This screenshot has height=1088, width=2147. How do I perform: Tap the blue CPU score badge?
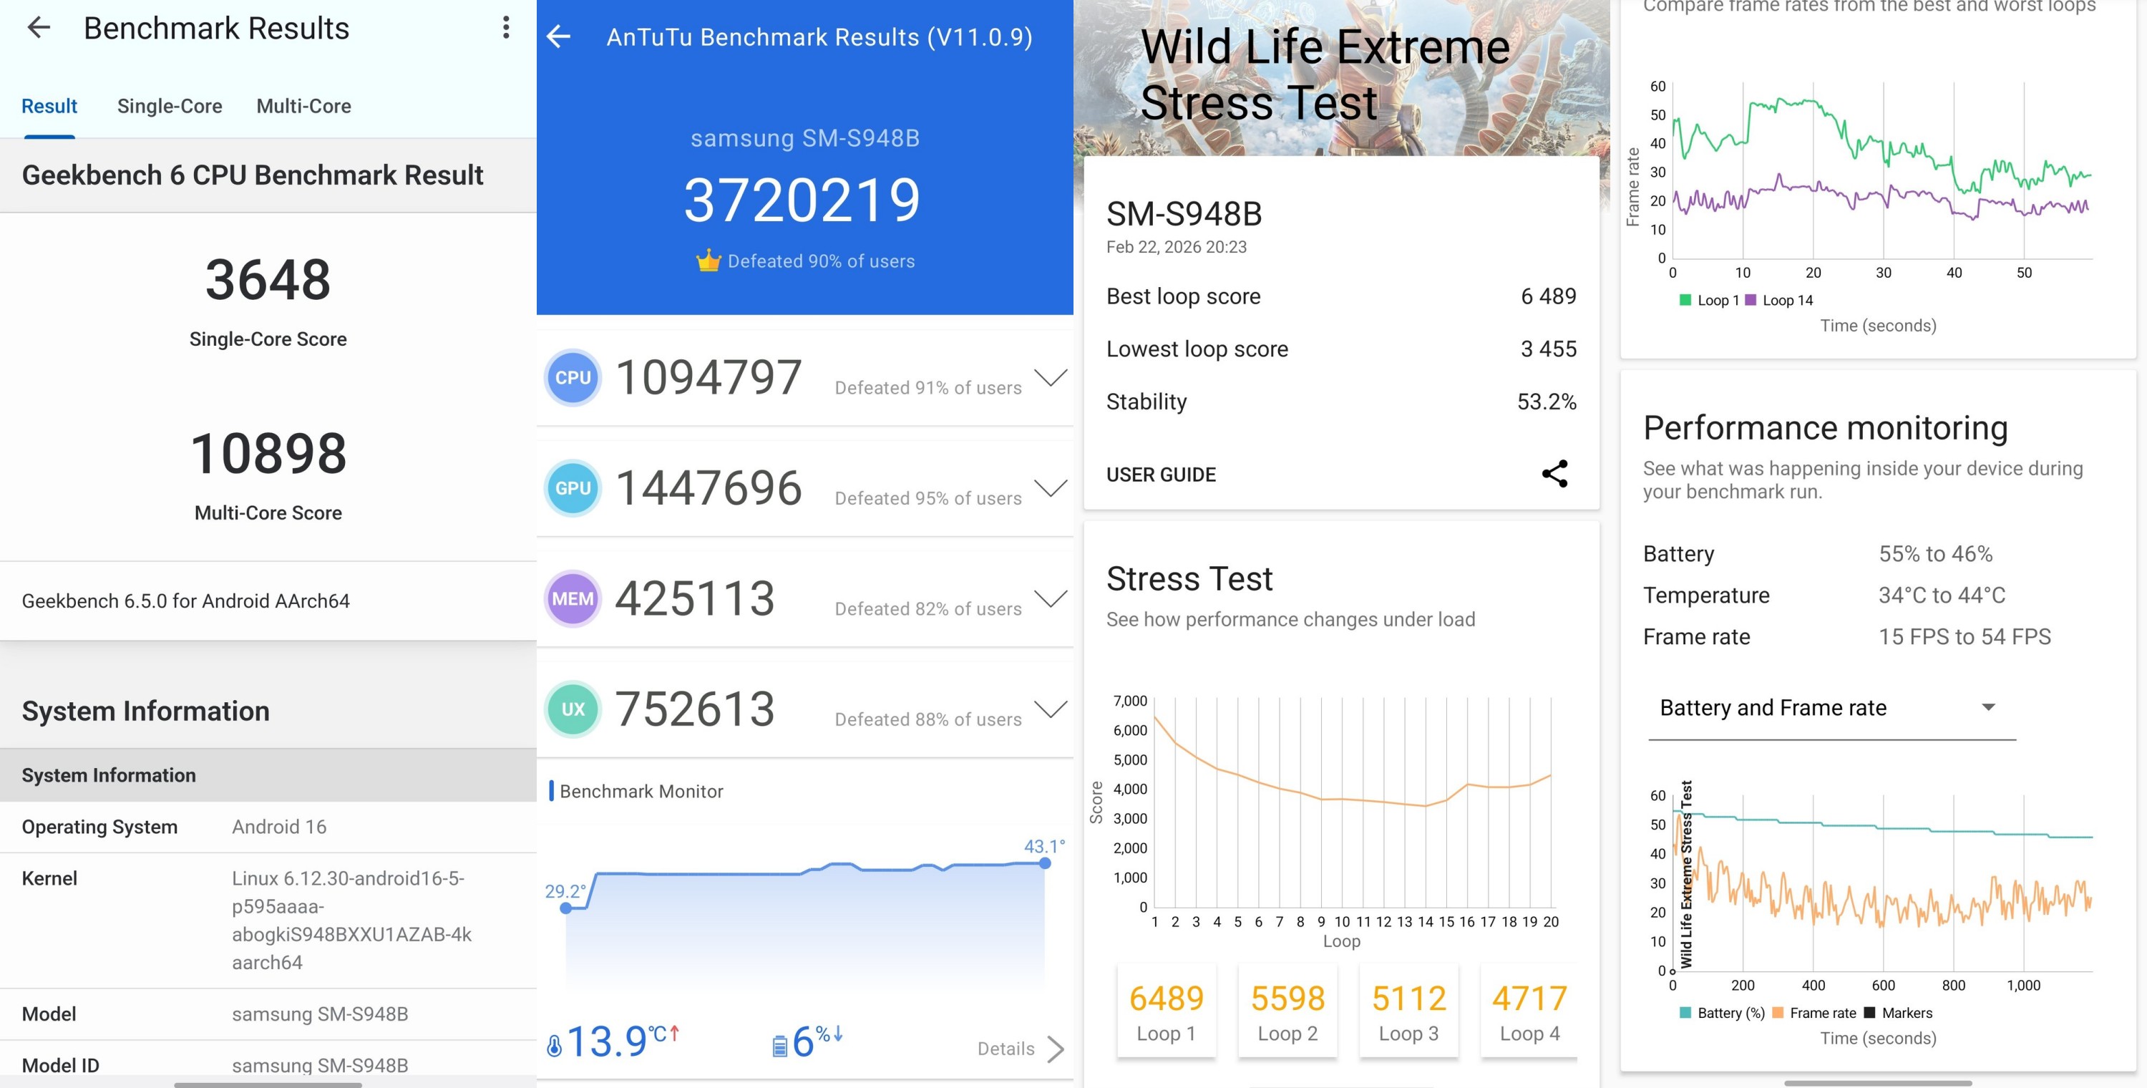573,378
